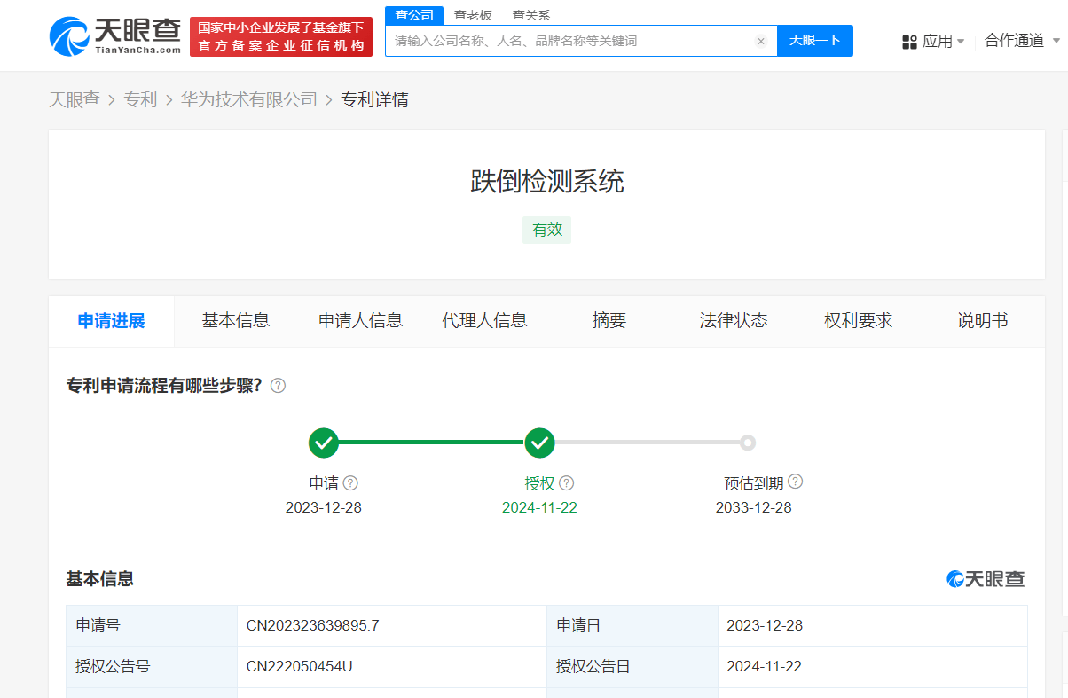Select the 查老板 search tab
This screenshot has width=1068, height=698.
tap(473, 15)
